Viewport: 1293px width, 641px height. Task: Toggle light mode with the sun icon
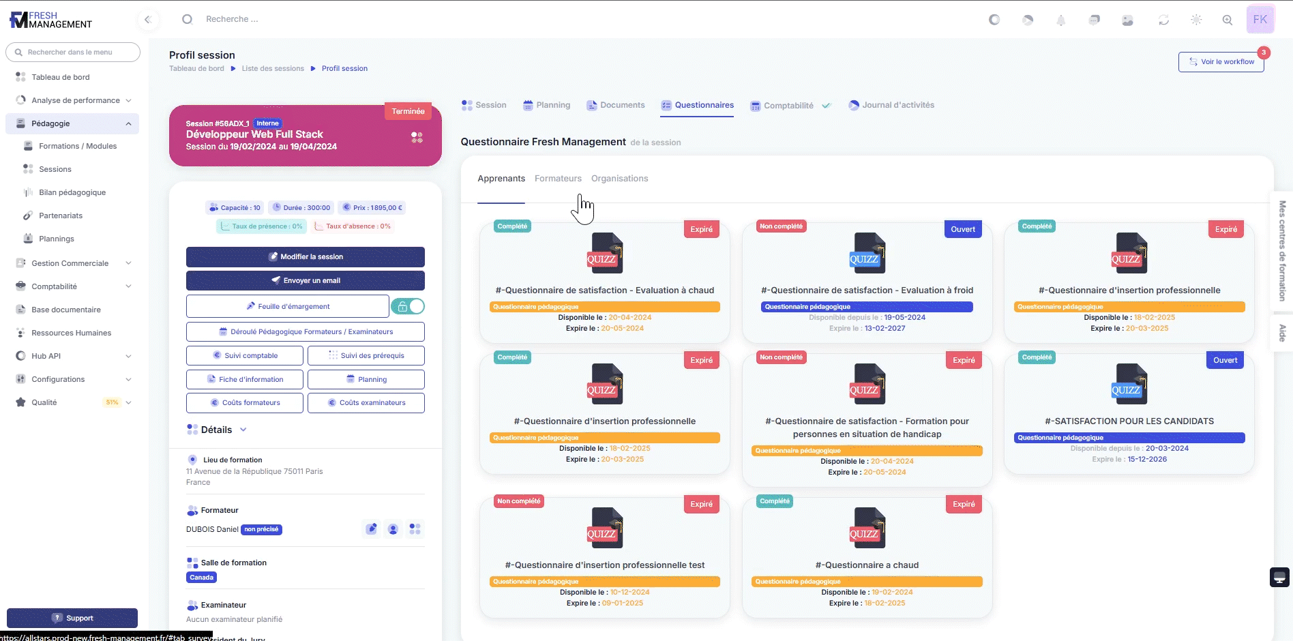pyautogui.click(x=1196, y=20)
